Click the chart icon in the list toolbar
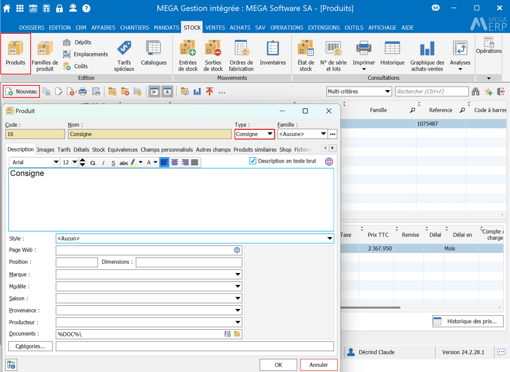Image resolution: width=510 pixels, height=372 pixels. click(197, 92)
